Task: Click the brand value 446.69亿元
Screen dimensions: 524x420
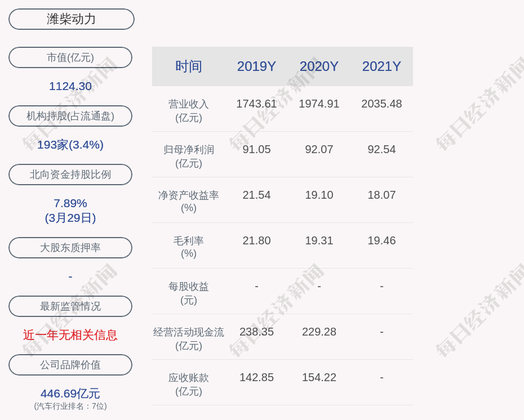Action: (x=70, y=394)
